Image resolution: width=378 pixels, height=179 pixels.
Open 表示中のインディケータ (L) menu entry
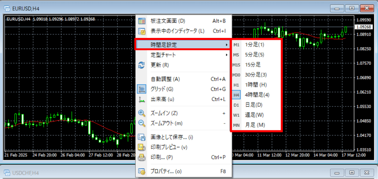point(183,31)
